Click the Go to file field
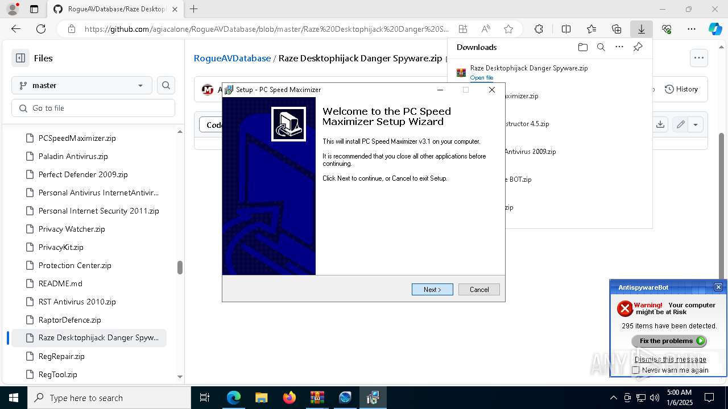 pyautogui.click(x=93, y=108)
